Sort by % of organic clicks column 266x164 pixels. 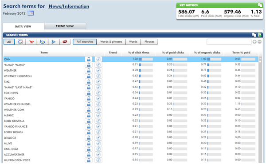click(207, 52)
